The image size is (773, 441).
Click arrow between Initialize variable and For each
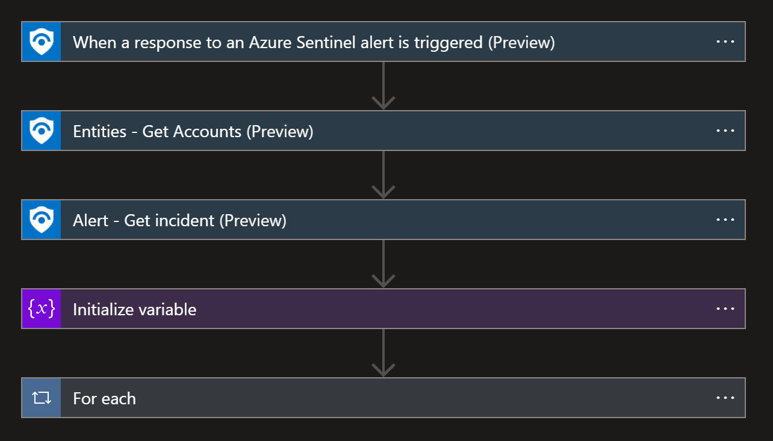(x=383, y=353)
